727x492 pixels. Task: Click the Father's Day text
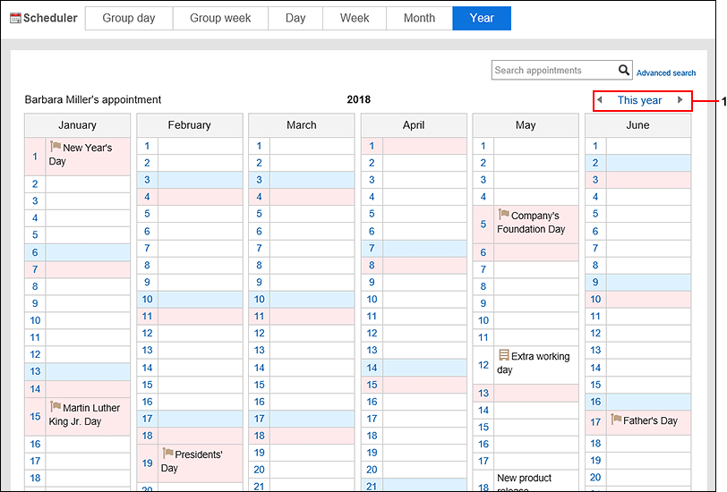tap(650, 420)
